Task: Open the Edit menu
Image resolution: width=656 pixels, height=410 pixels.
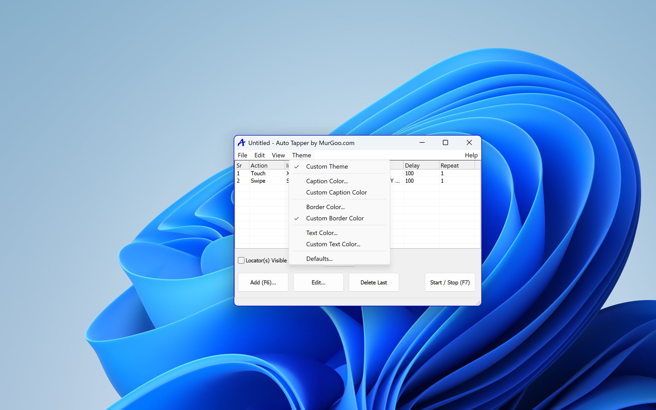Action: [259, 155]
